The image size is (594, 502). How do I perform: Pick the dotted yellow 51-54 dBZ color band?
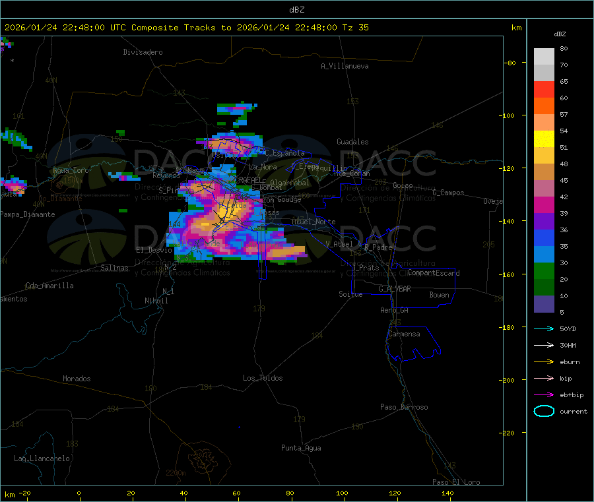tap(544, 139)
